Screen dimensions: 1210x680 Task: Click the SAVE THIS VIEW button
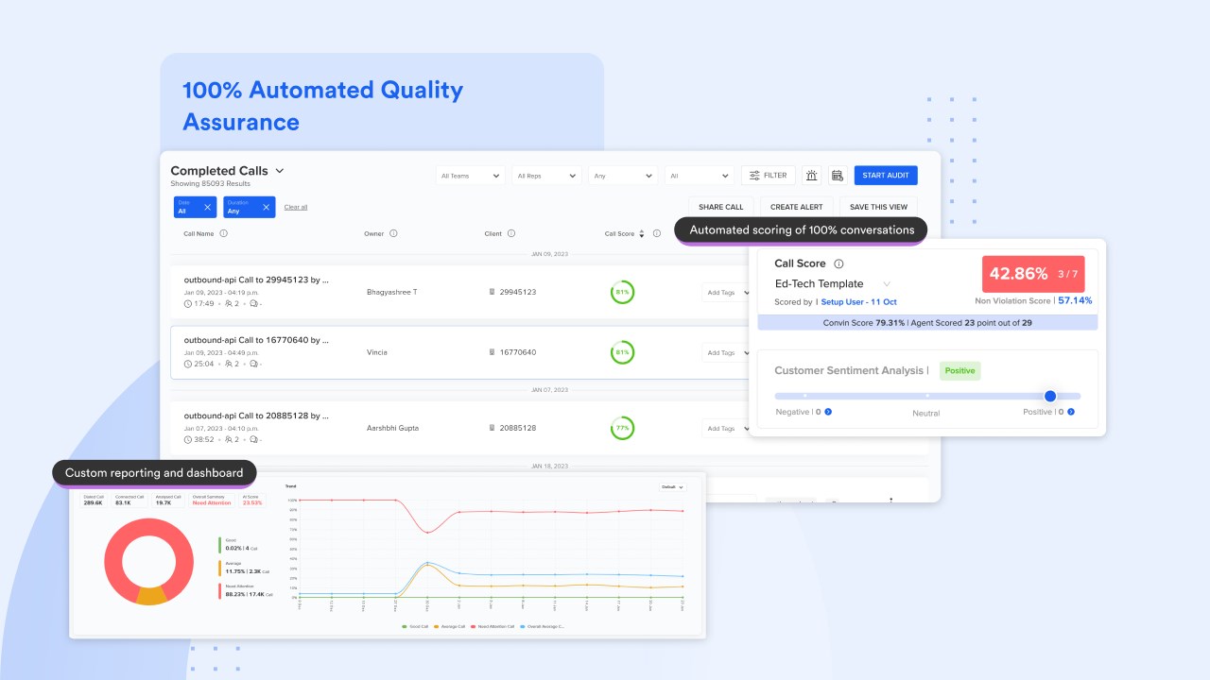(x=878, y=207)
